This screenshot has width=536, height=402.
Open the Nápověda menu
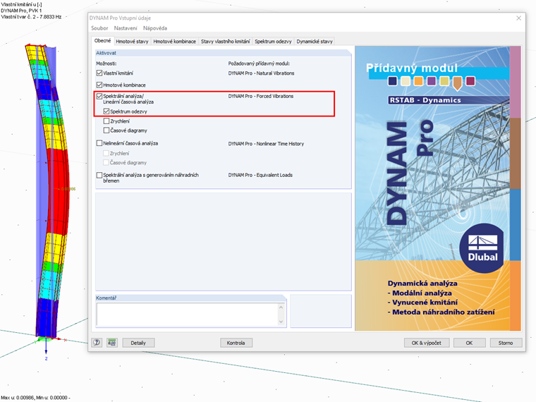point(155,28)
